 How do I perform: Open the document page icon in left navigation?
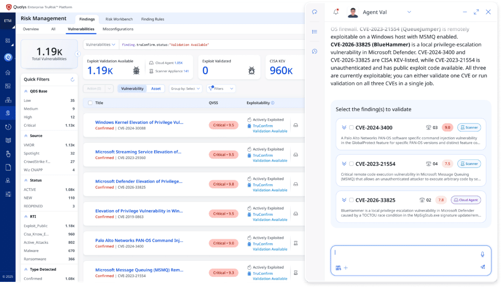pos(8,167)
